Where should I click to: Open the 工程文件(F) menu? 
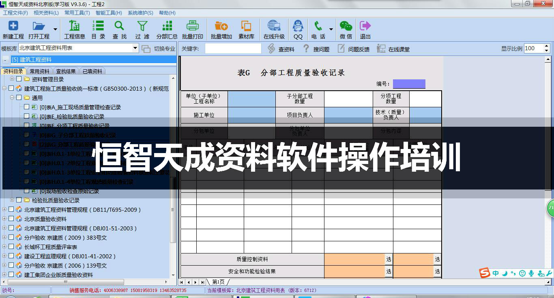tap(15, 13)
